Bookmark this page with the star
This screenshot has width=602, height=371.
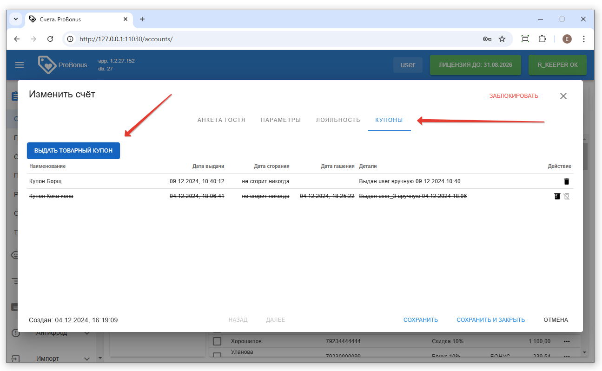(x=502, y=39)
